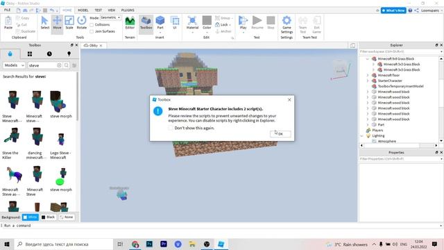Open the Toolbox Creations lightbulb tab

tap(69, 54)
